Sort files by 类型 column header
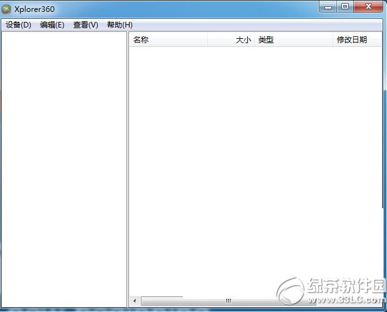This screenshot has width=387, height=312. (x=294, y=39)
